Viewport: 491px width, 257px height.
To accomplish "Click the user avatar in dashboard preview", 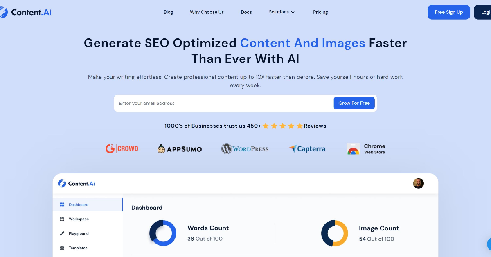I will click(418, 184).
